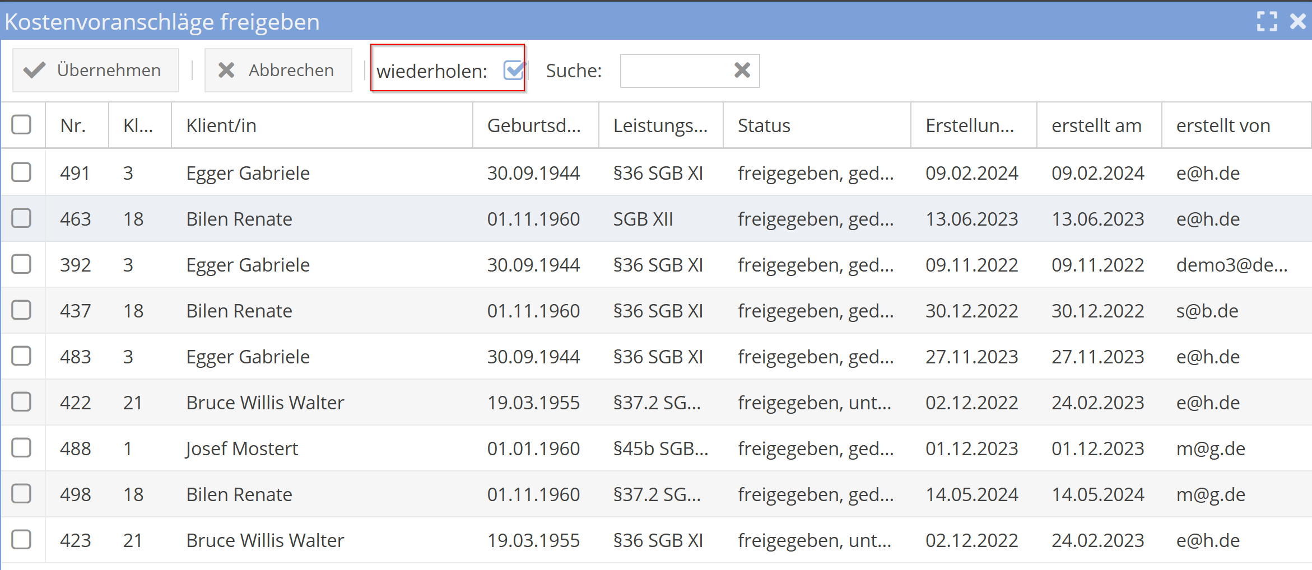Tick the checkbox next to 488 Josef Mostert
The width and height of the screenshot is (1312, 570).
click(x=21, y=448)
